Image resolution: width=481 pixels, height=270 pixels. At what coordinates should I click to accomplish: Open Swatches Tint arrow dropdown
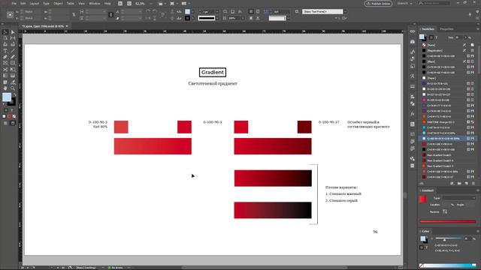pyautogui.click(x=465, y=37)
